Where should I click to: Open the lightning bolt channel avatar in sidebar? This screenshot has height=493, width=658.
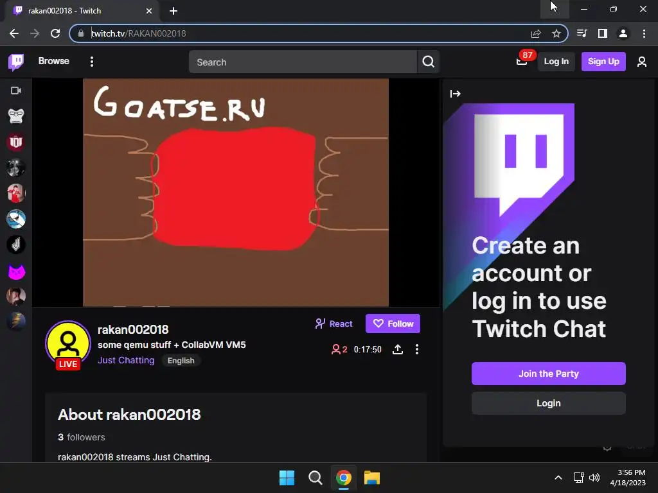(16, 322)
